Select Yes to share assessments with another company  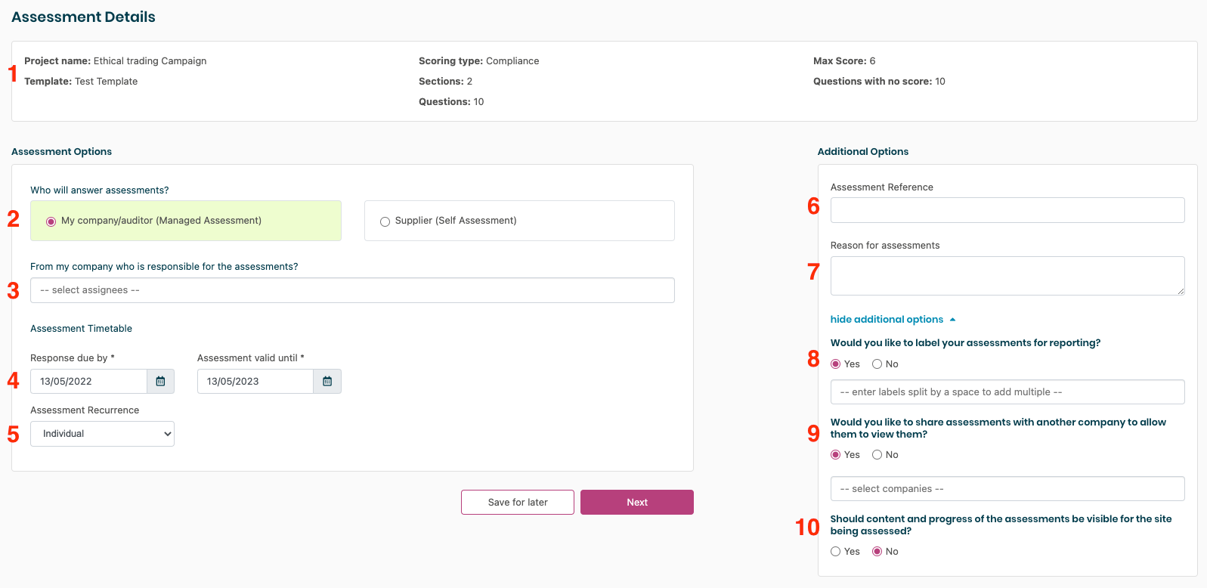click(x=836, y=455)
